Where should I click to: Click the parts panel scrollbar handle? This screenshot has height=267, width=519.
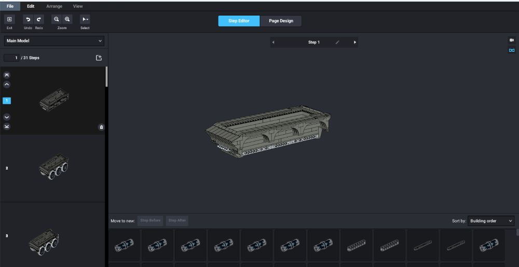point(517,232)
